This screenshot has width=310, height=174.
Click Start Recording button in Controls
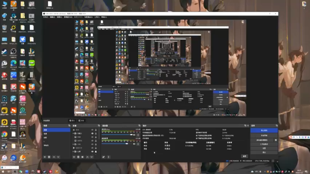(264, 136)
